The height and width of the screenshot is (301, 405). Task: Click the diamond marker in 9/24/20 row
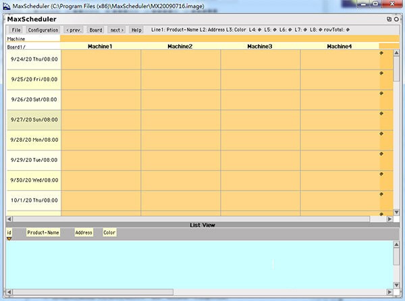click(381, 53)
